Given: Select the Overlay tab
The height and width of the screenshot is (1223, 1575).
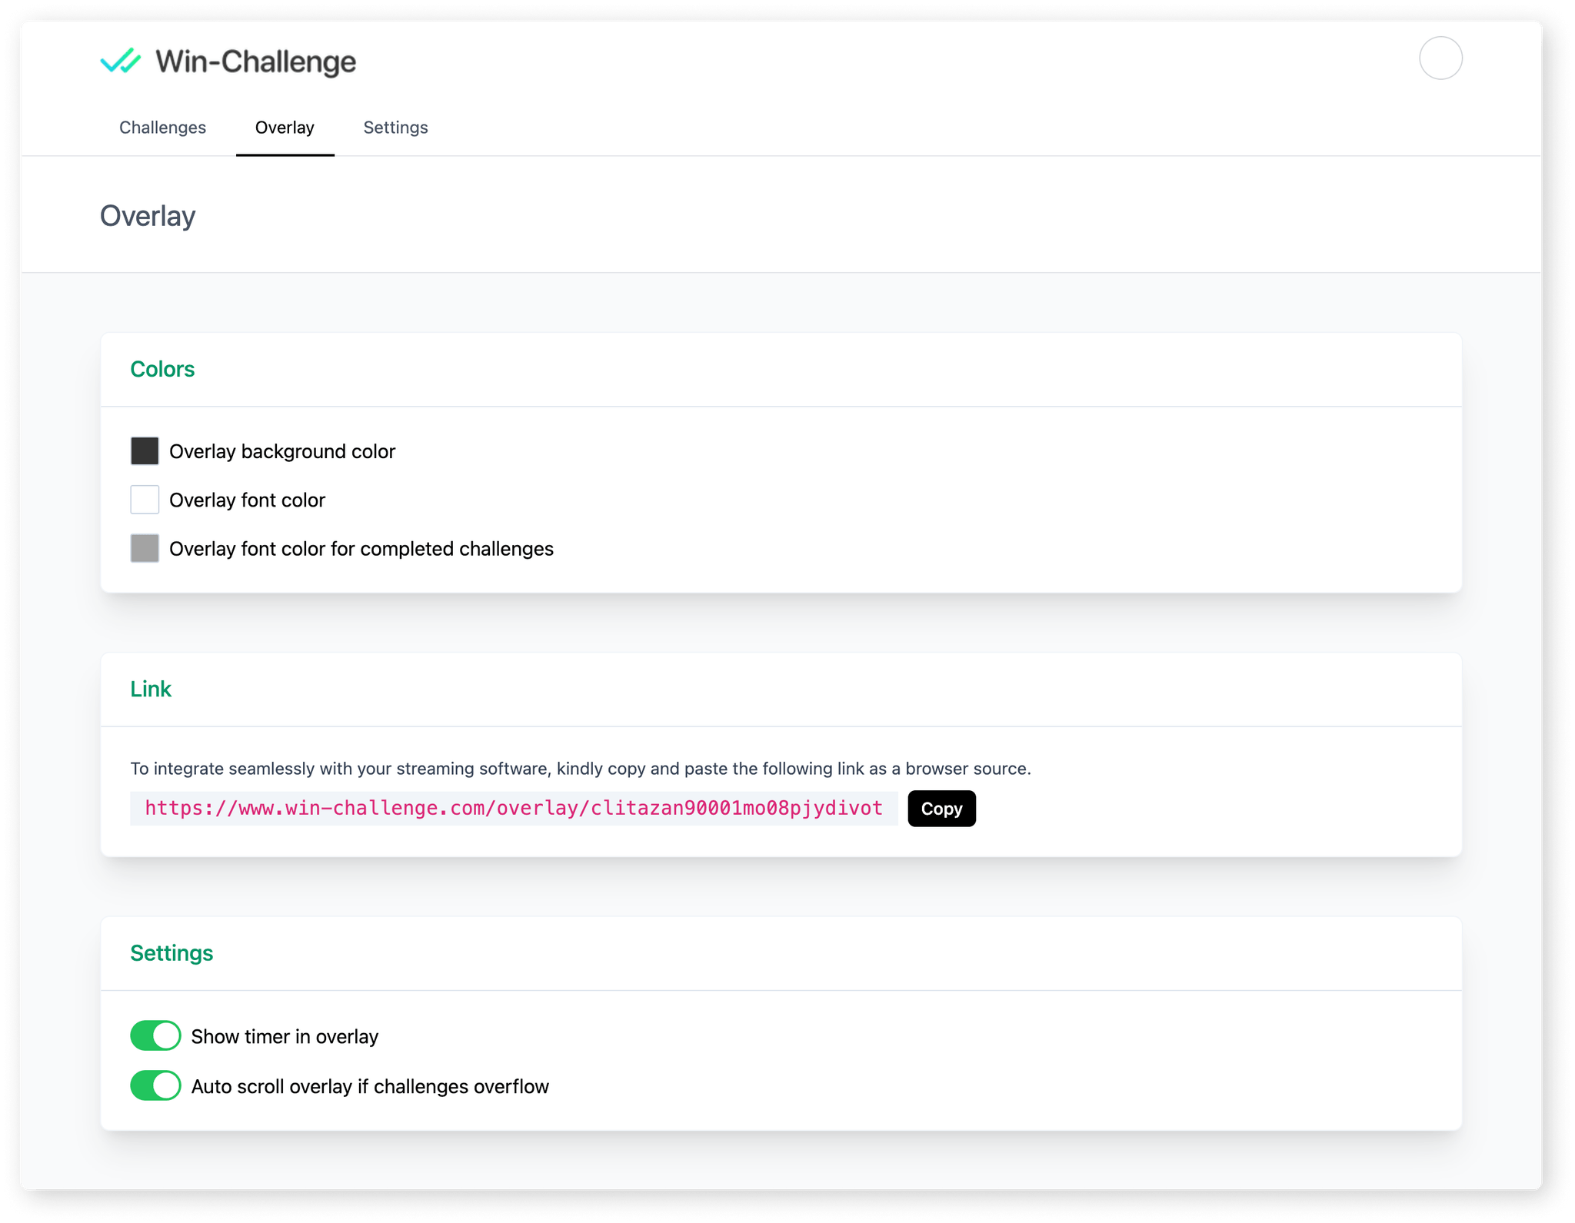Looking at the screenshot, I should coord(285,128).
